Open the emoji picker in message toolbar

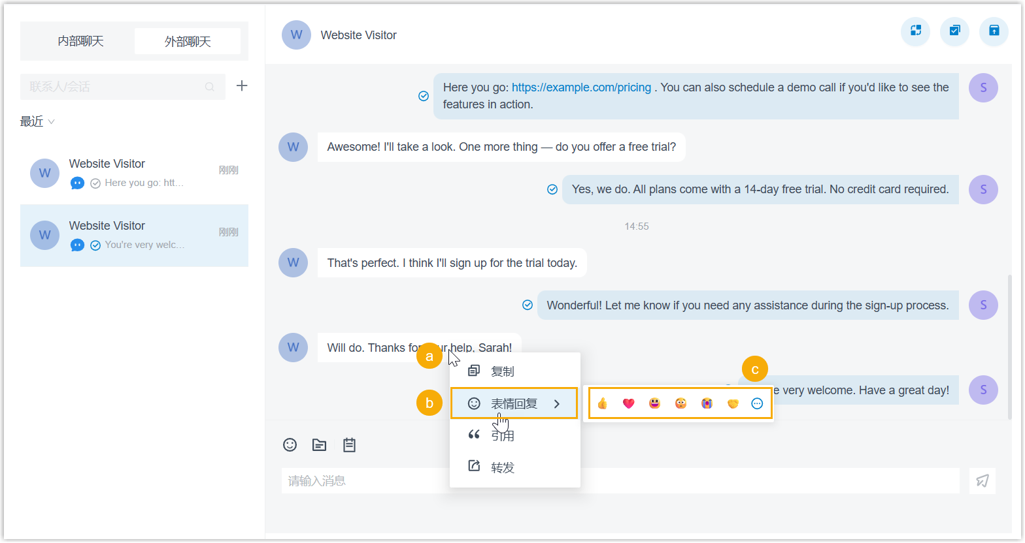coord(290,444)
